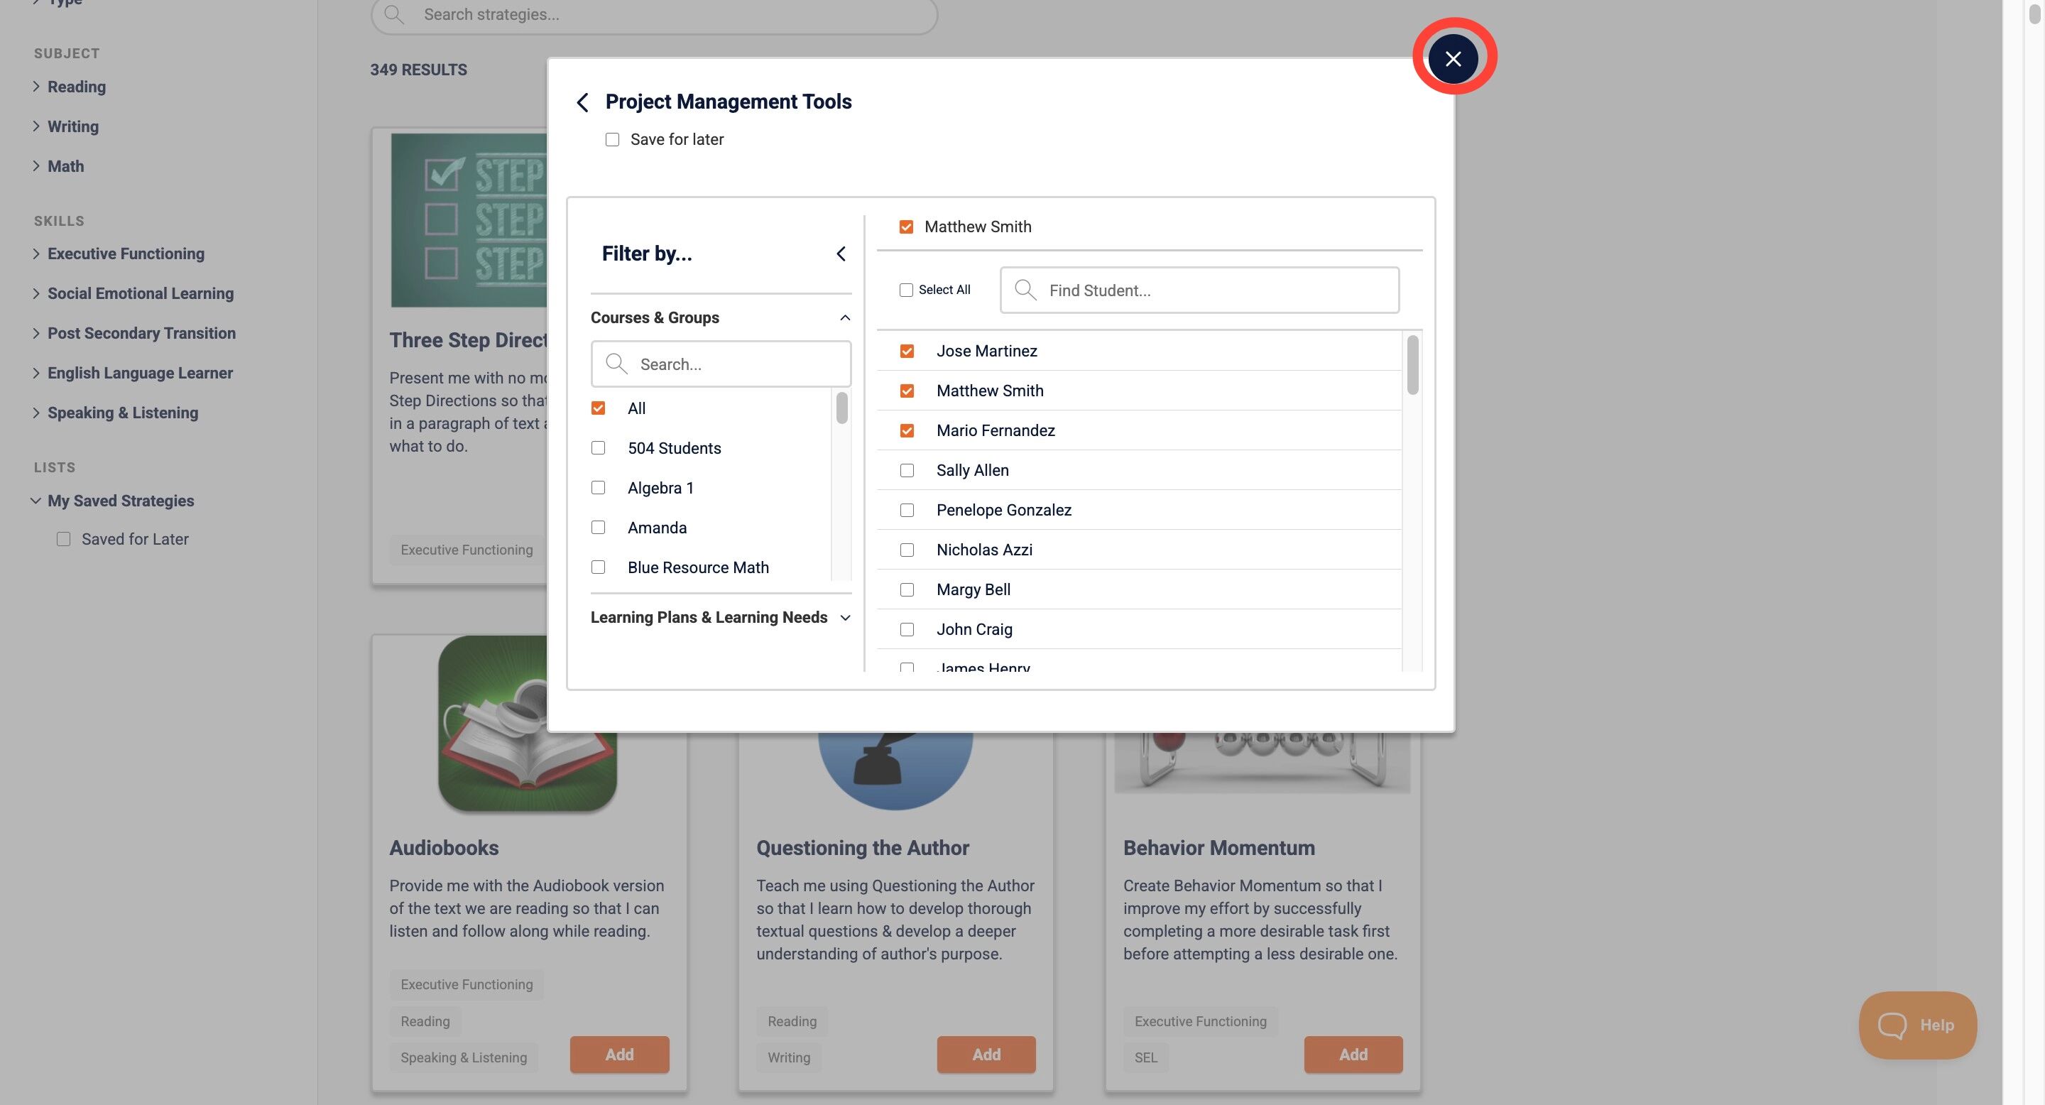Click search icon in Search strategies bar
Image resolution: width=2045 pixels, height=1105 pixels.
[394, 15]
